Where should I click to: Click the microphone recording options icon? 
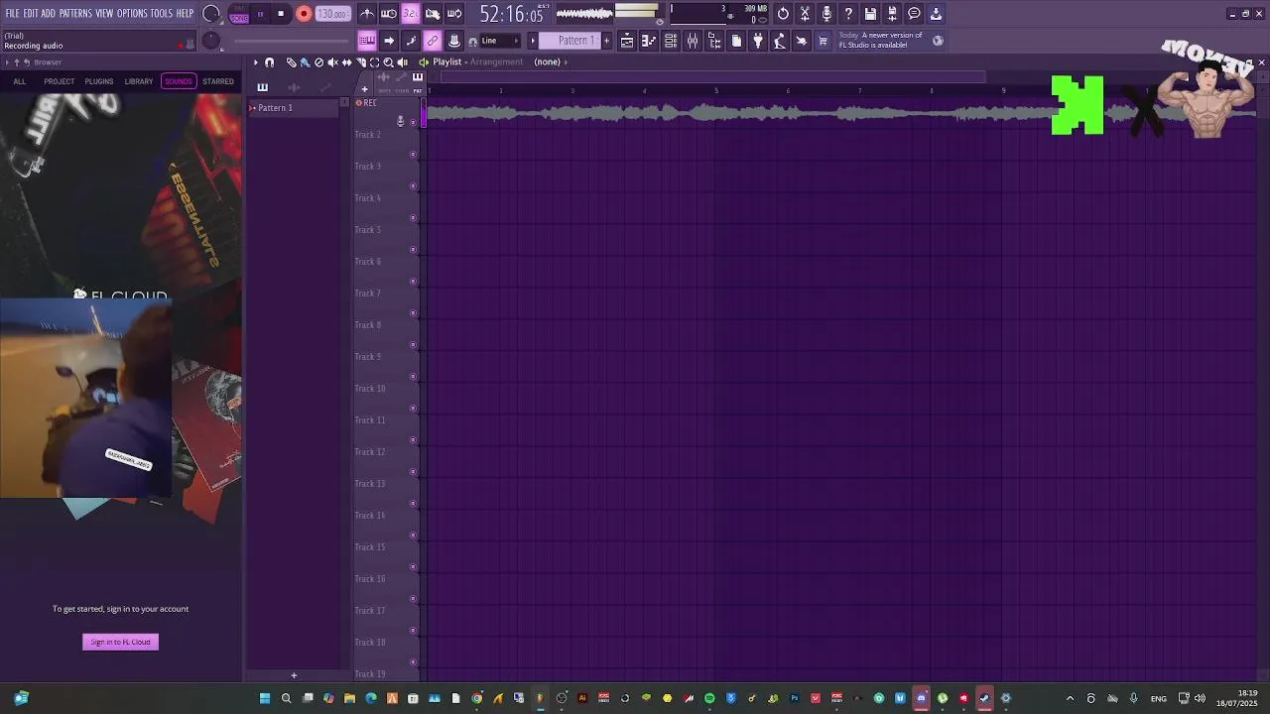[x=826, y=14]
